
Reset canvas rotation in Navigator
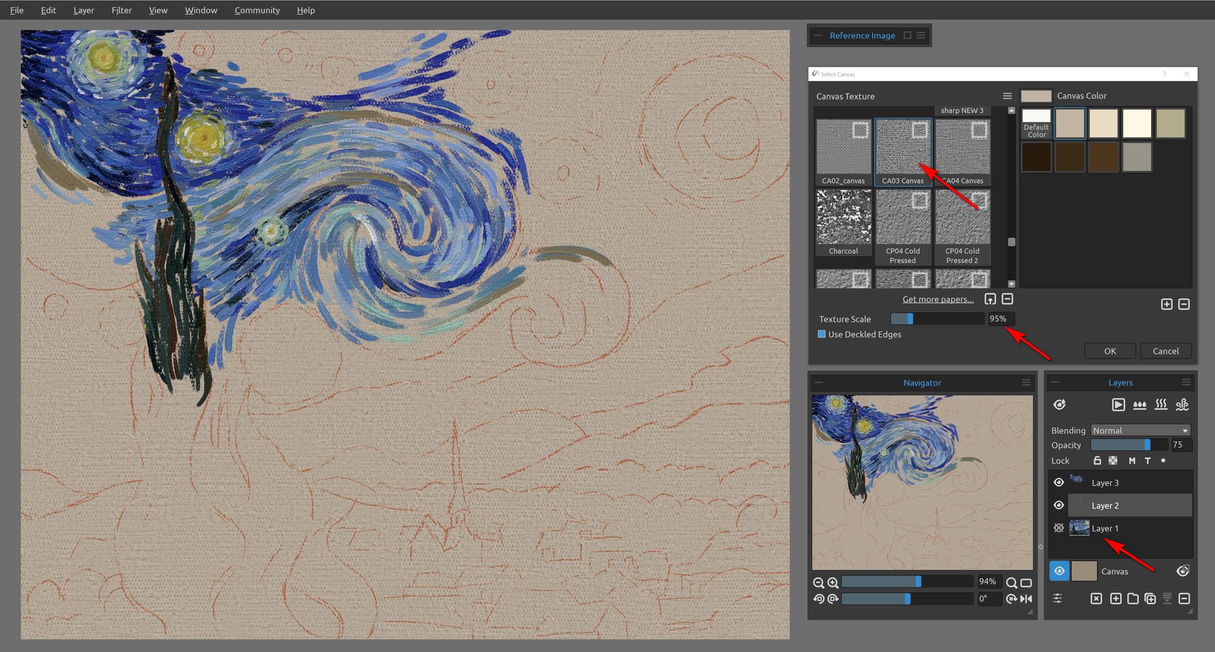click(1011, 599)
